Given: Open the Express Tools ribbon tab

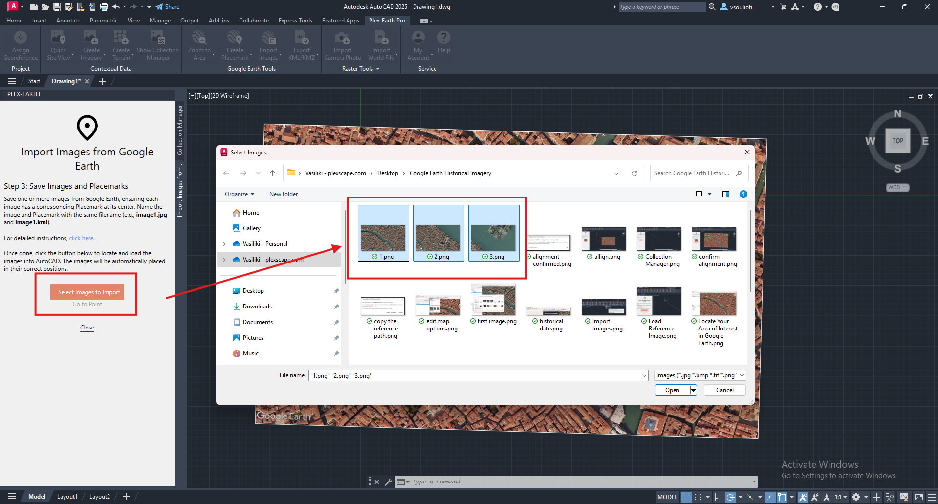Looking at the screenshot, I should click(x=295, y=21).
